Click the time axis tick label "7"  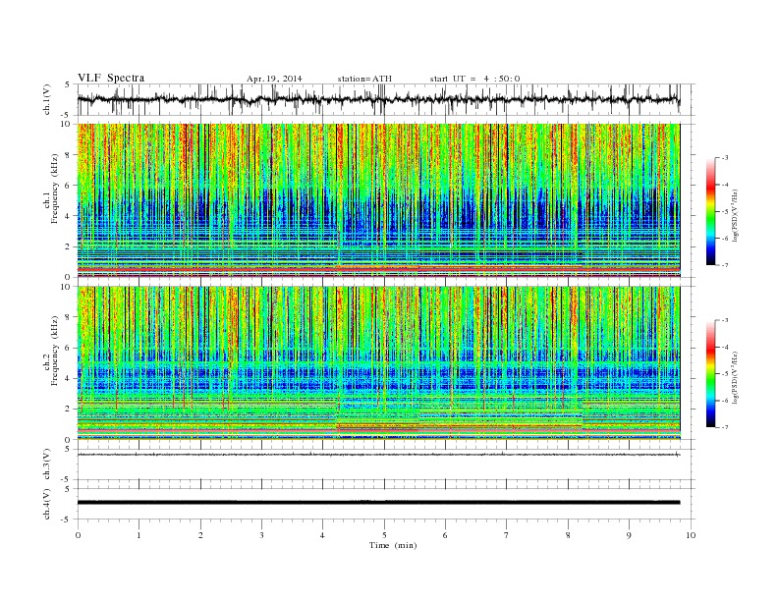[x=506, y=535]
